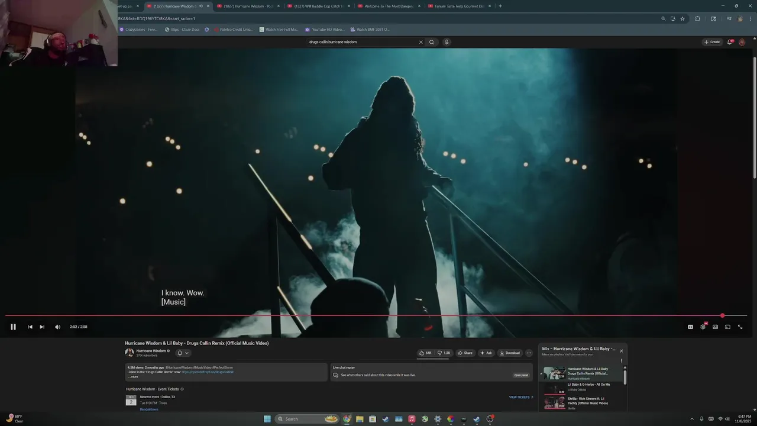Search with your voice microphone

coord(447,42)
